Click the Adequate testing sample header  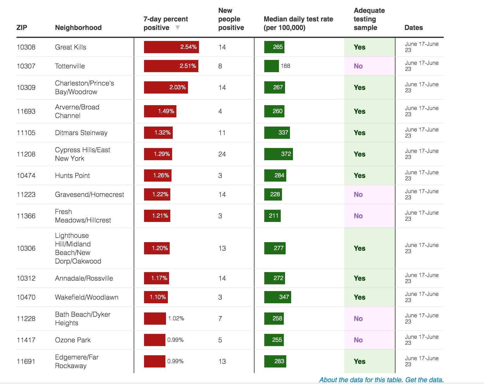click(369, 19)
